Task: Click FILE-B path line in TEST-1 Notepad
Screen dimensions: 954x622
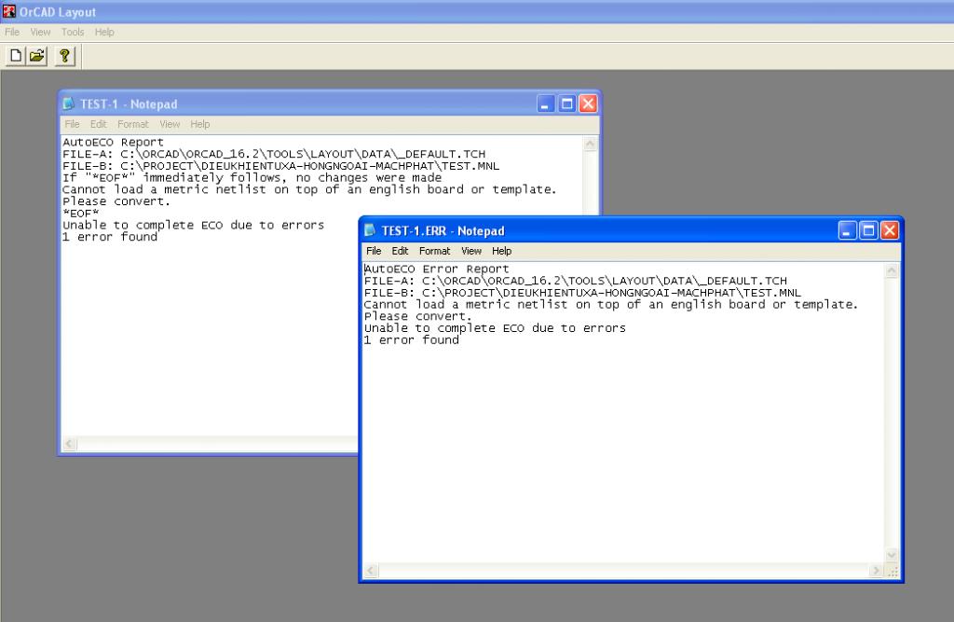Action: [280, 166]
